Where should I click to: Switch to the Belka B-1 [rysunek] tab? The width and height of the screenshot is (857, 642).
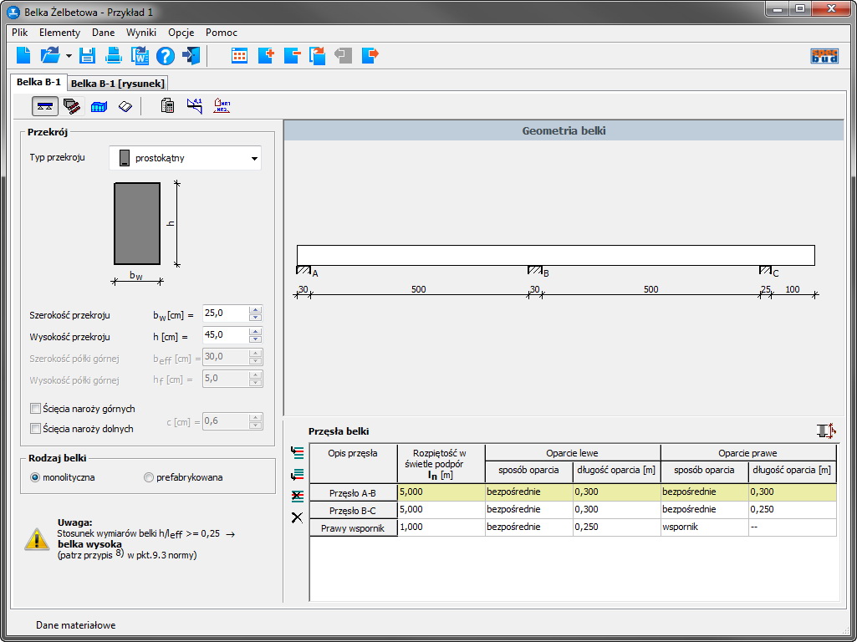[118, 83]
